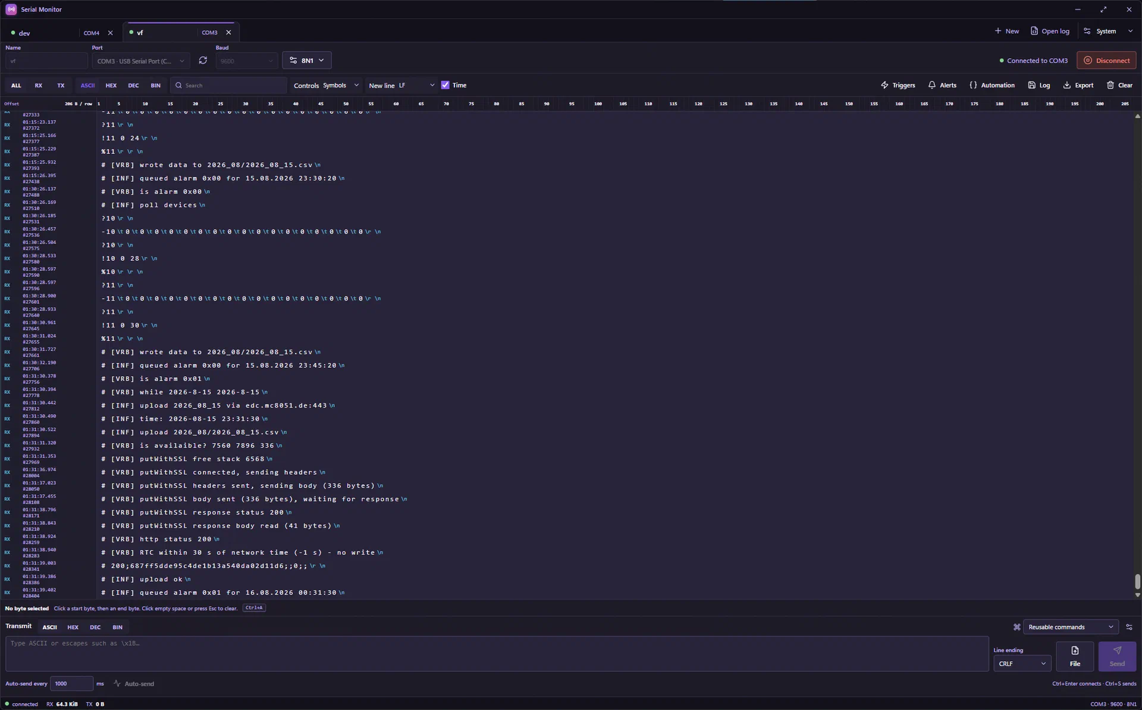This screenshot has width=1142, height=710.
Task: Click the scroll down arrow of data view
Action: point(1137,595)
